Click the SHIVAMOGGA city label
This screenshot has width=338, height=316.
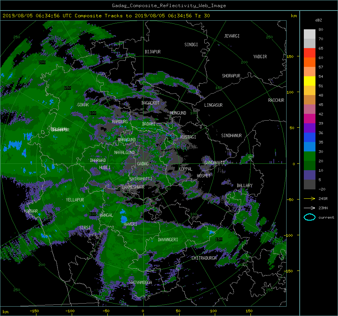point(140,283)
